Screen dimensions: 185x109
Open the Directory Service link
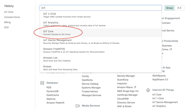coord(126,103)
